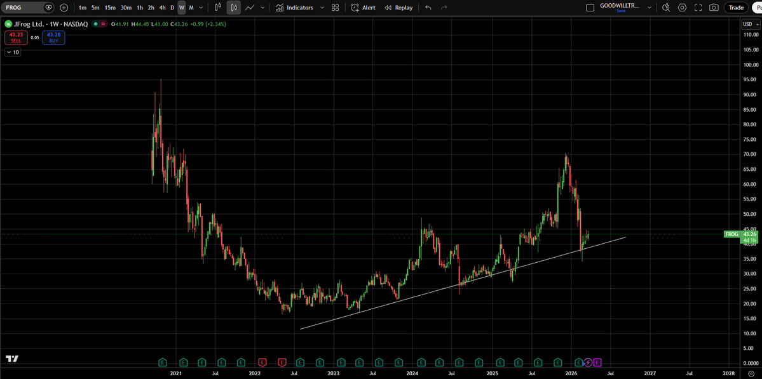
Task: Click the purple lightning event marker
Action: pyautogui.click(x=588, y=362)
